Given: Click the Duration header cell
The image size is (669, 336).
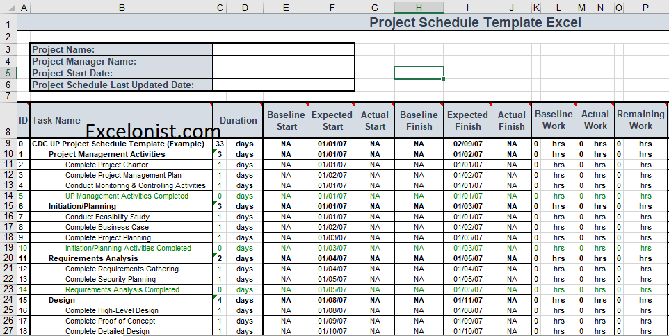Looking at the screenshot, I should 238,120.
